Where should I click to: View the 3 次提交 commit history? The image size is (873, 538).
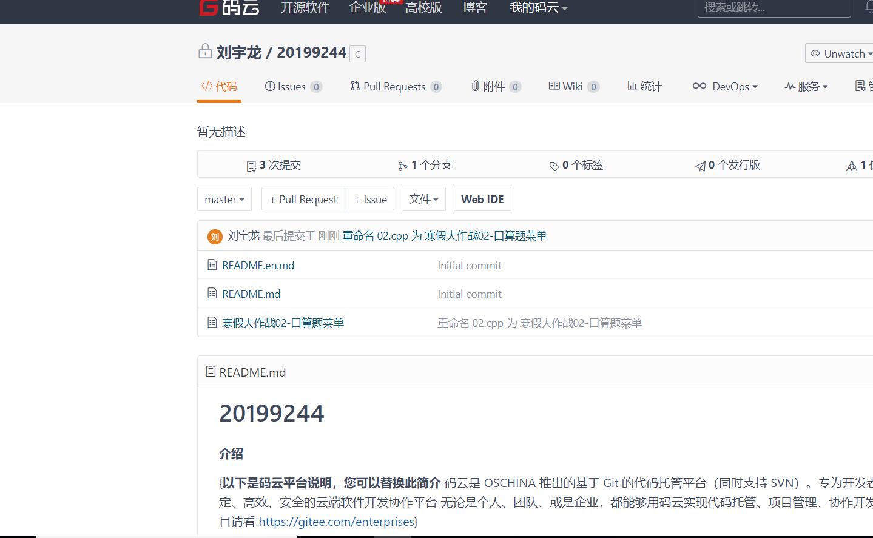click(x=274, y=165)
